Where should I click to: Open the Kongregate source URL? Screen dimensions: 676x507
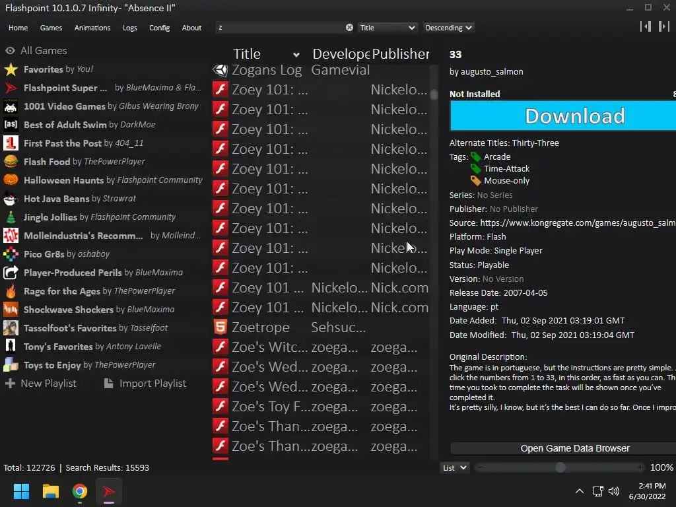578,223
